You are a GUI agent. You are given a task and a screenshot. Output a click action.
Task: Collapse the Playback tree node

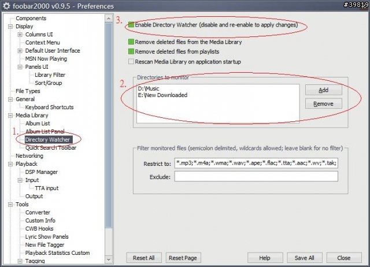pos(10,164)
